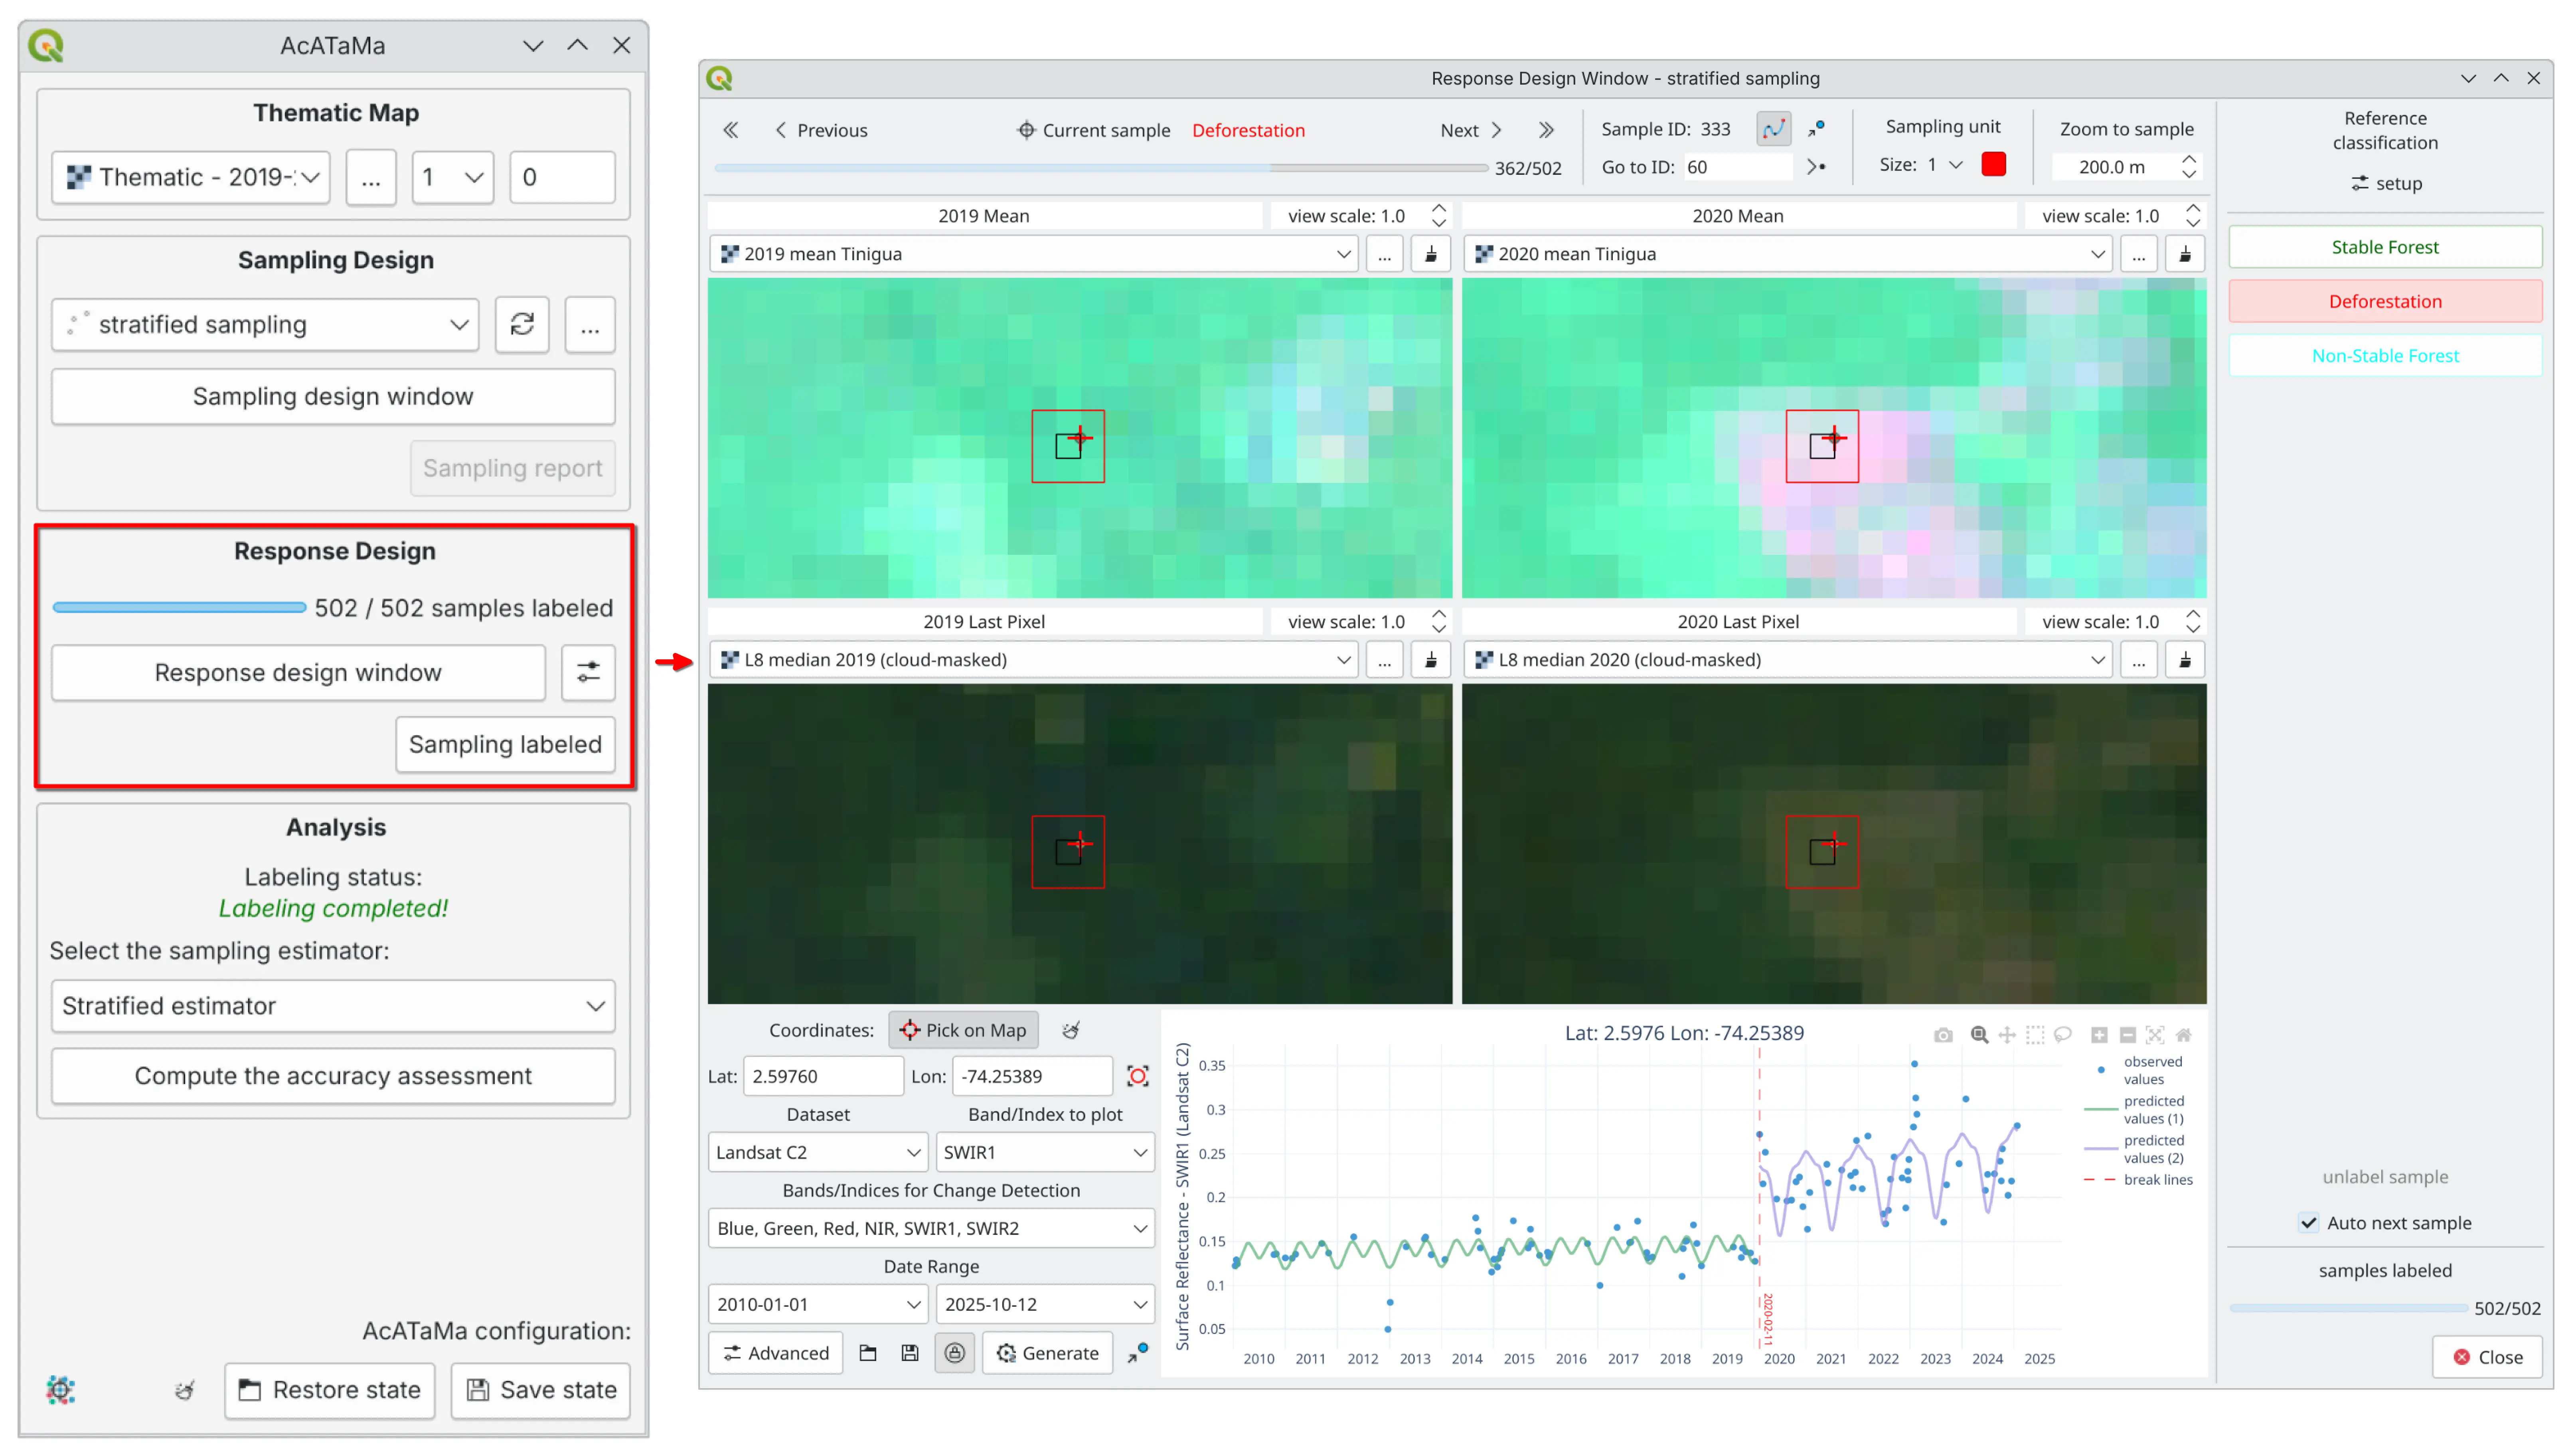
Task: Uncheck Auto next sample checkbox
Action: [2309, 1222]
